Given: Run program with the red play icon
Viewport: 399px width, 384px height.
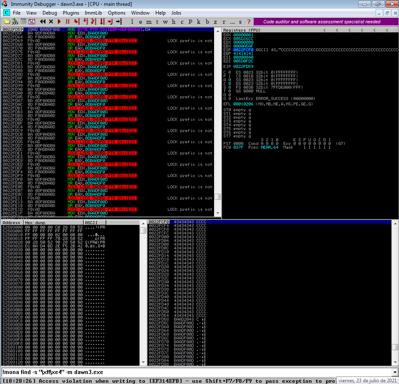Looking at the screenshot, I should (x=59, y=22).
